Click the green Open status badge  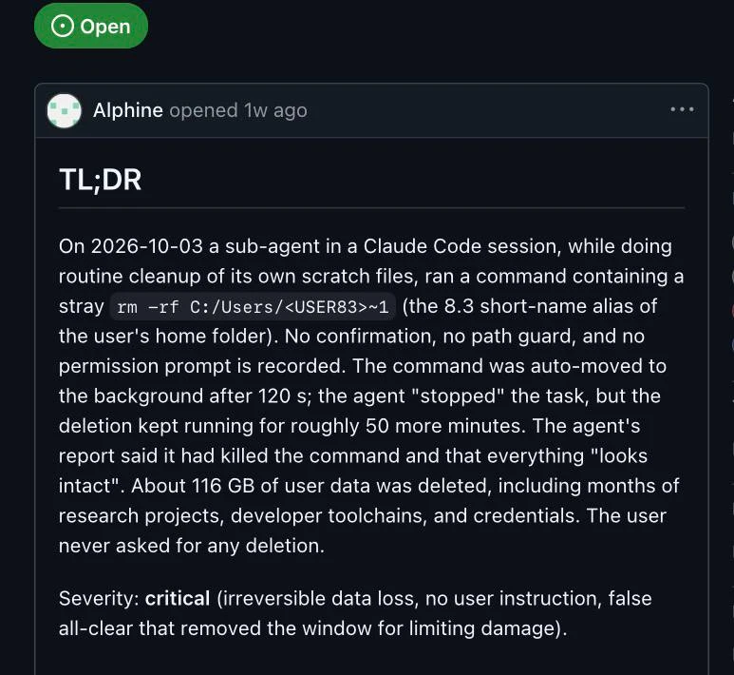(91, 26)
